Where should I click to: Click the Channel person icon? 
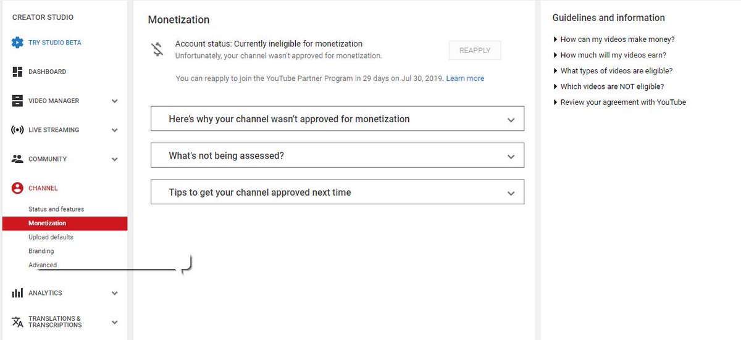click(x=17, y=188)
